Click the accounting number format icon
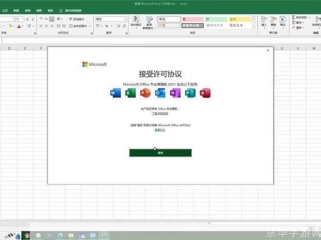The height and width of the screenshot is (240, 321). pos(98,26)
